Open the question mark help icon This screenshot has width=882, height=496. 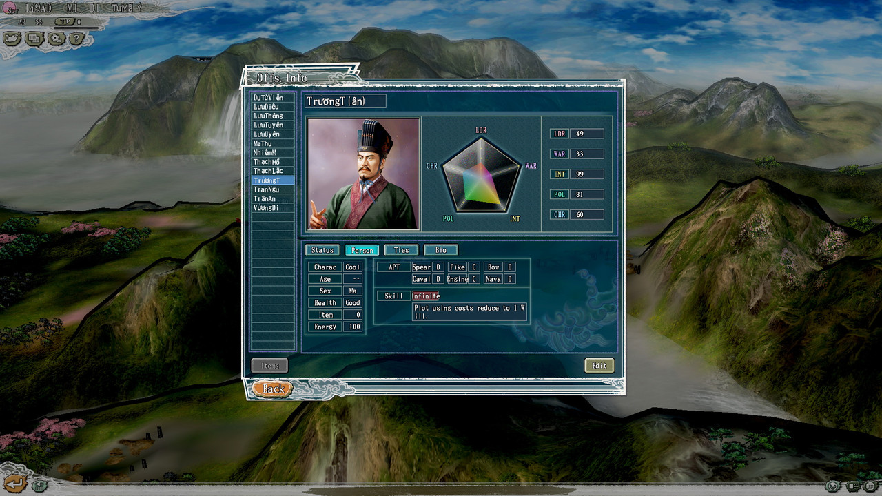point(76,39)
